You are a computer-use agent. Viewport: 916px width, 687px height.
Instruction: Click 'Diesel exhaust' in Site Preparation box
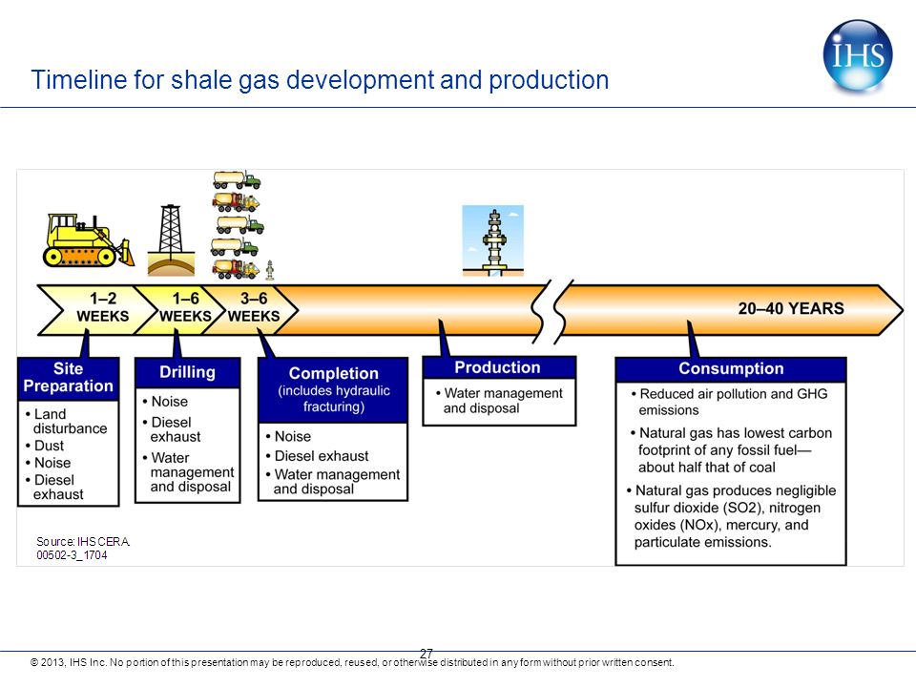[x=53, y=488]
